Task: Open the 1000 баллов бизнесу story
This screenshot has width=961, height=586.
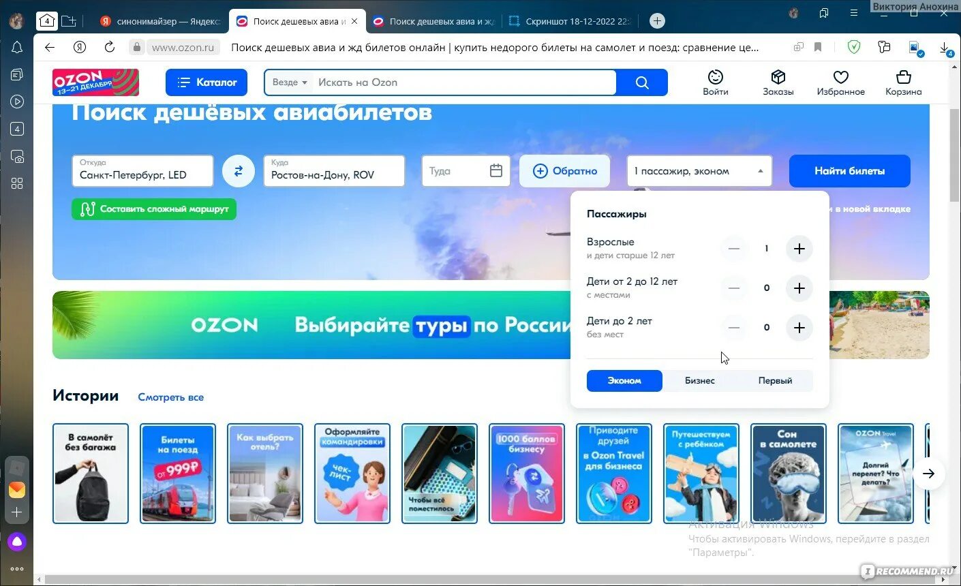Action: [x=527, y=474]
